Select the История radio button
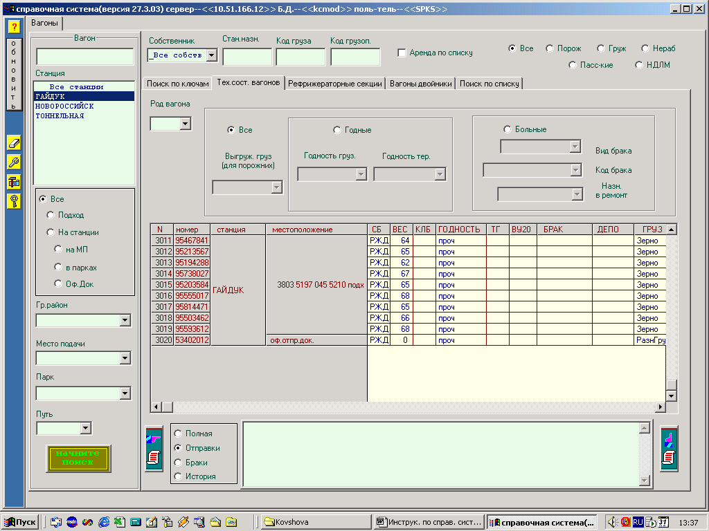This screenshot has width=709, height=531. (179, 476)
